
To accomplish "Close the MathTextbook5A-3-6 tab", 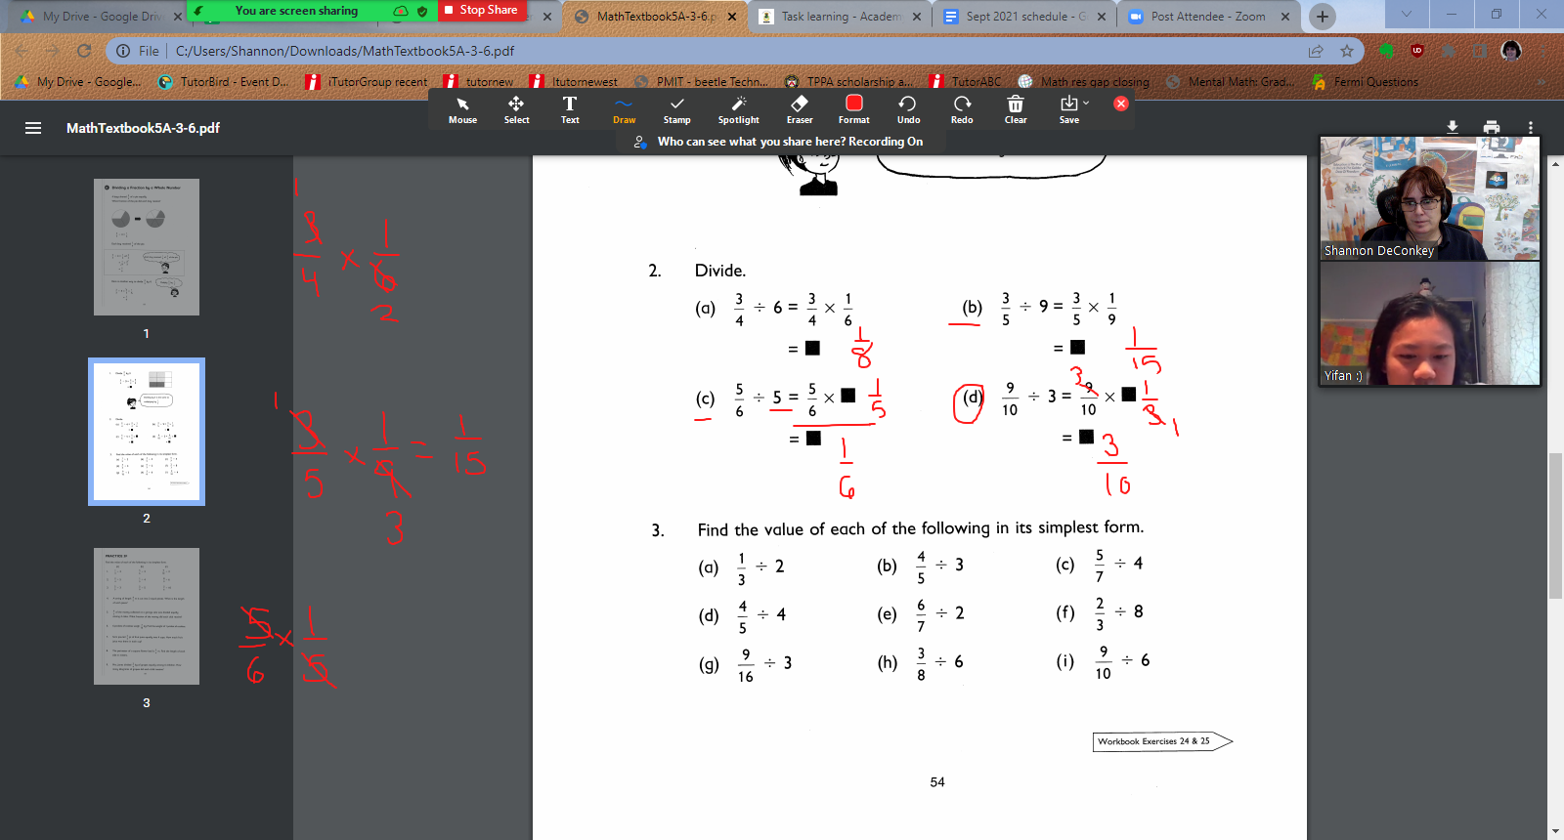I will (732, 17).
